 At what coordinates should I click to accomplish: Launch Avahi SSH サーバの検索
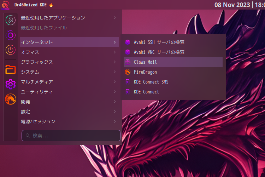tap(173, 42)
